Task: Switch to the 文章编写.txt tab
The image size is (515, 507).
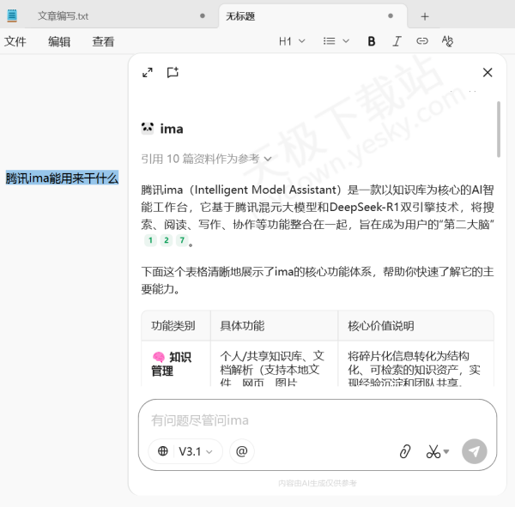Action: (64, 16)
